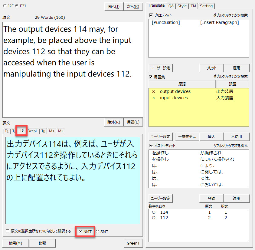Enable translate selection as one phrase
Screen dimensions: 255x250
click(x=8, y=231)
